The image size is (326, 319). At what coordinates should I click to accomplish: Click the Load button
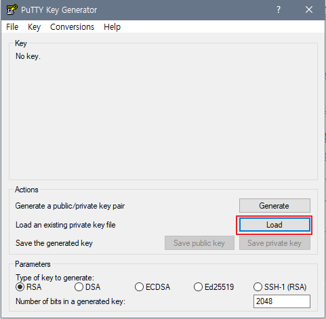click(x=274, y=225)
